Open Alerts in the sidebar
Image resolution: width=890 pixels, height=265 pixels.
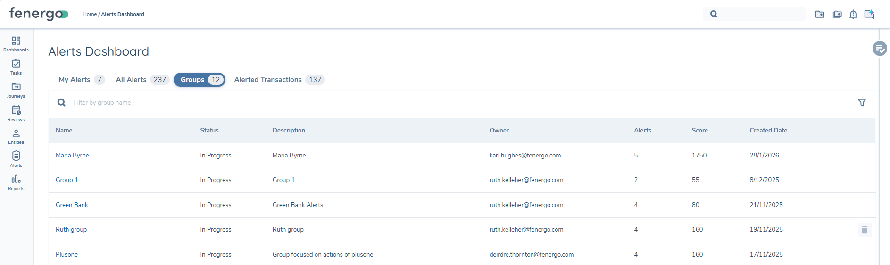[x=16, y=159]
